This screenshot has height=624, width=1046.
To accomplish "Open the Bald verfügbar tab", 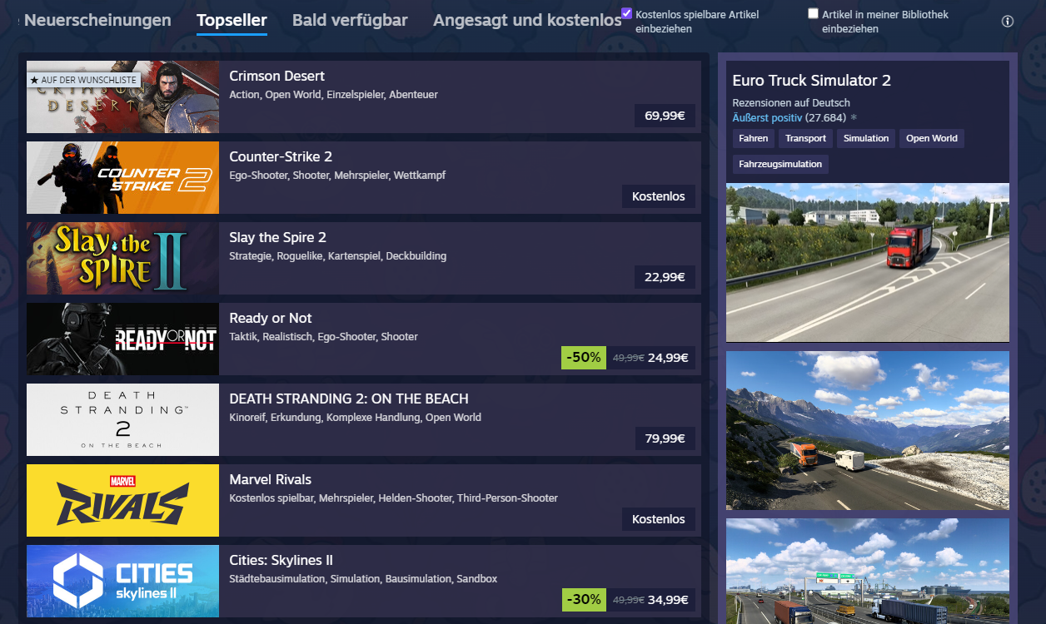I will [350, 20].
